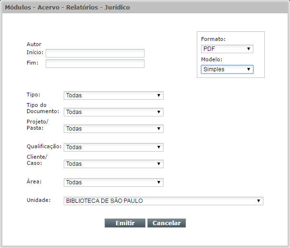Open the Qualificação dropdown
Screen dimensions: 290x248
point(114,147)
